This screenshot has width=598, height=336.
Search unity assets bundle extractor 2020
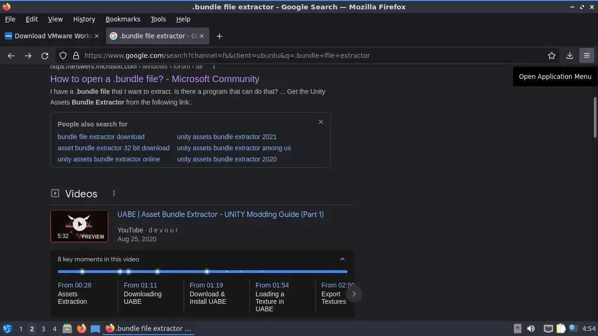(227, 159)
